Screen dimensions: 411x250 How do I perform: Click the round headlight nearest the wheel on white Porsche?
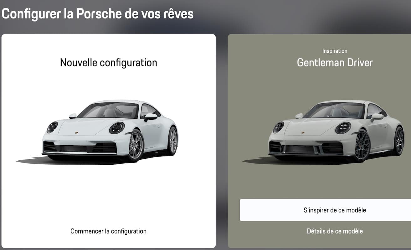click(x=117, y=128)
